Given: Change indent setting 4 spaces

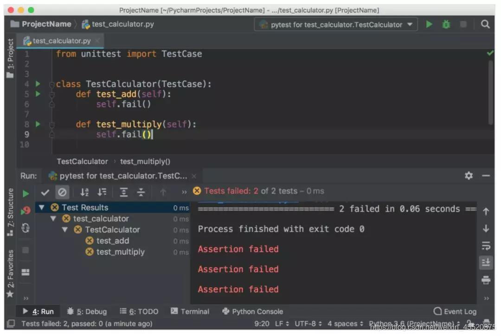Looking at the screenshot, I should 346,323.
